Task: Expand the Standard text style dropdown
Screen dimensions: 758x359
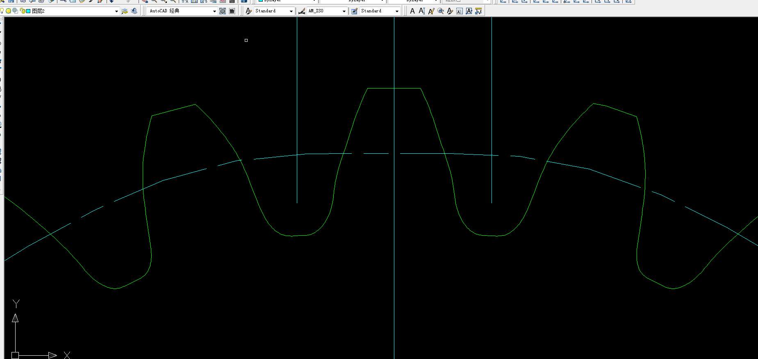Action: coord(291,11)
